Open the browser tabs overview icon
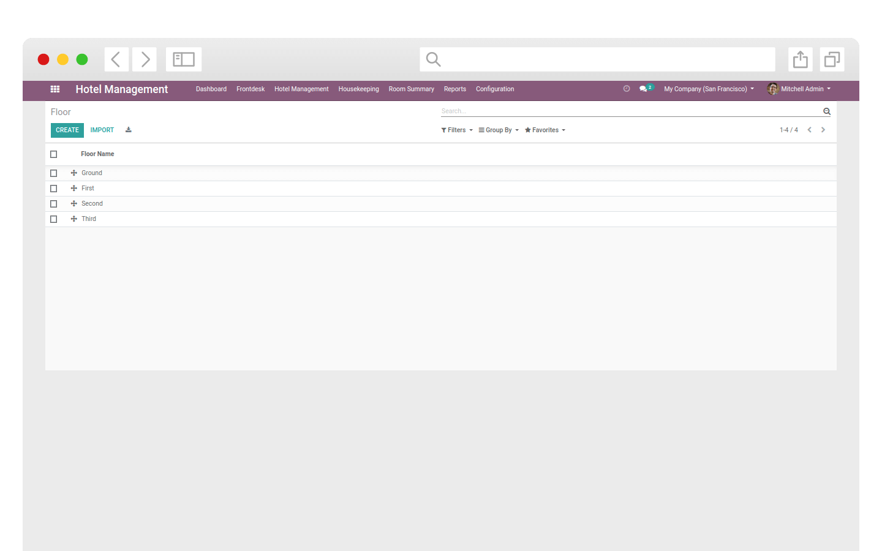Viewport: 882px width, 551px height. tap(832, 59)
